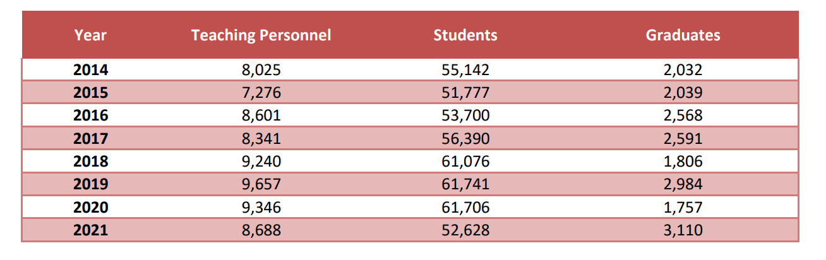Screen dimensions: 826x260
Task: Click teaching personnel value 8,025
Action: click(x=261, y=70)
